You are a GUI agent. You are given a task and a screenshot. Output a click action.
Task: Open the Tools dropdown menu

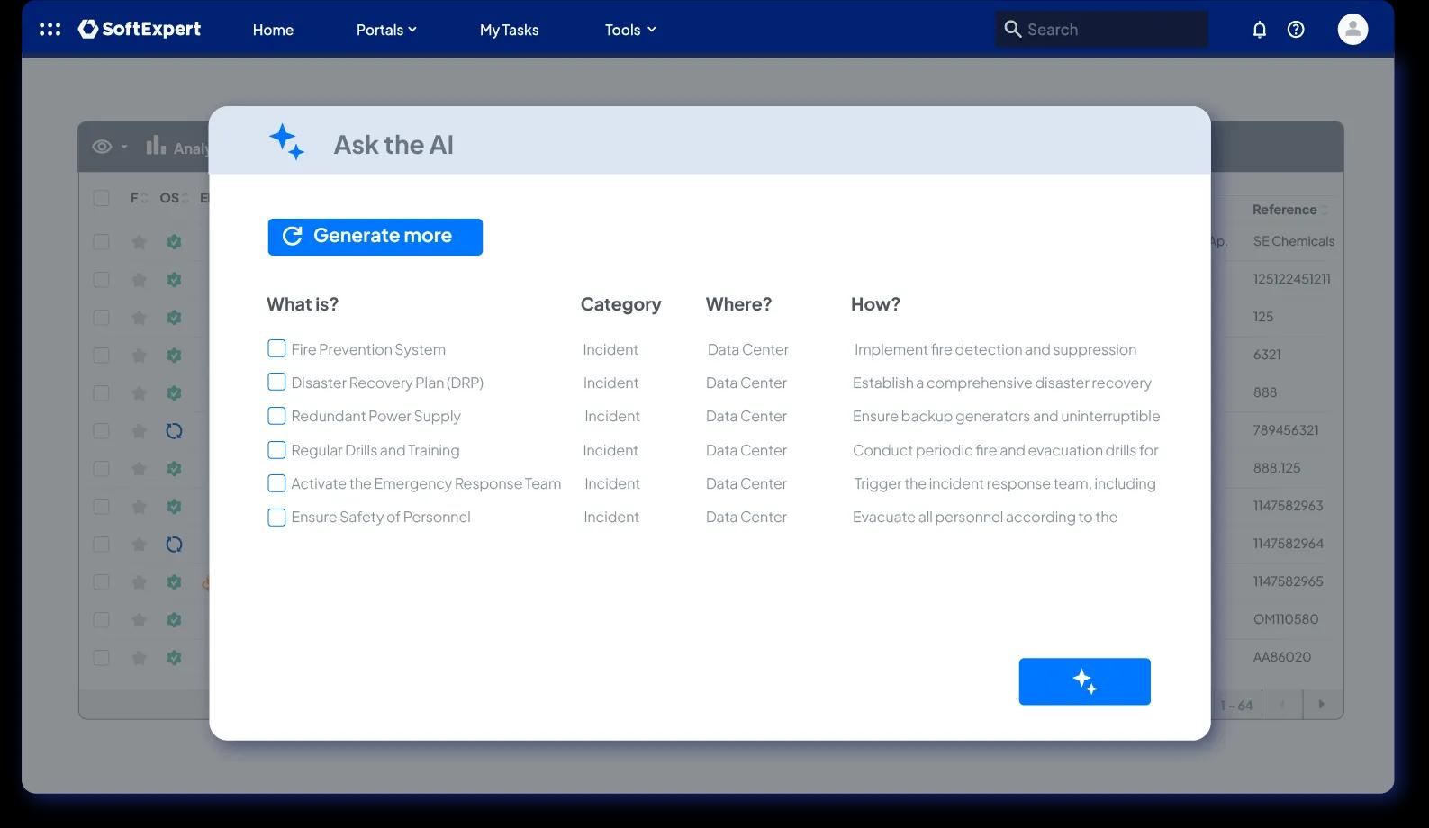pos(630,30)
